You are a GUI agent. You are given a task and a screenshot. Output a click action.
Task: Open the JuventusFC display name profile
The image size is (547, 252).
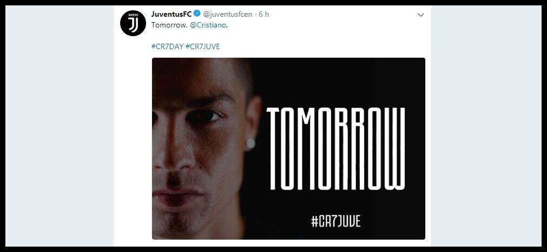click(172, 14)
